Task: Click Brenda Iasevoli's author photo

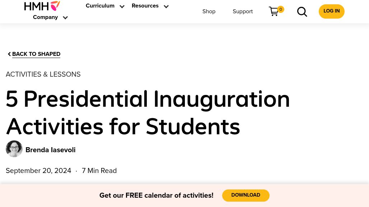Action: click(x=14, y=149)
